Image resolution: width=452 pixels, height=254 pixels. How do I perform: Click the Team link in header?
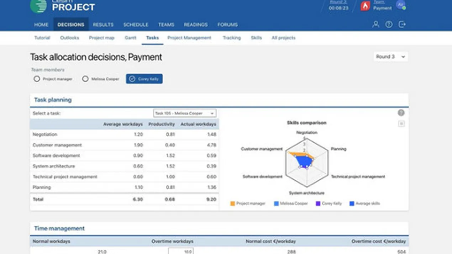[x=379, y=2]
